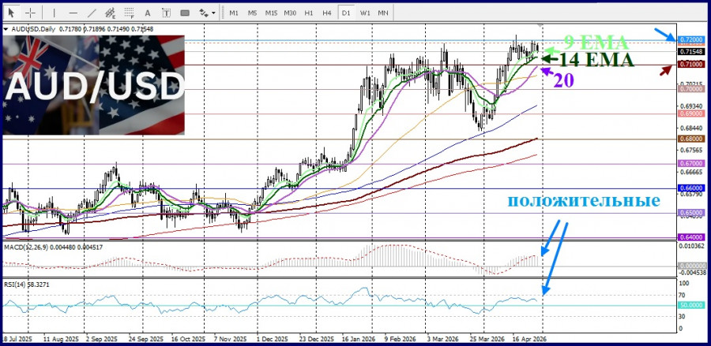Image resolution: width=711 pixels, height=346 pixels.
Task: Pick the vertical line drawing tool
Action: (x=54, y=13)
